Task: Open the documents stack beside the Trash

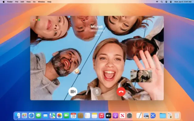Action: click(170, 116)
